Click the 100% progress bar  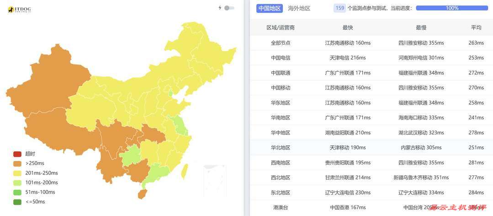click(x=452, y=8)
